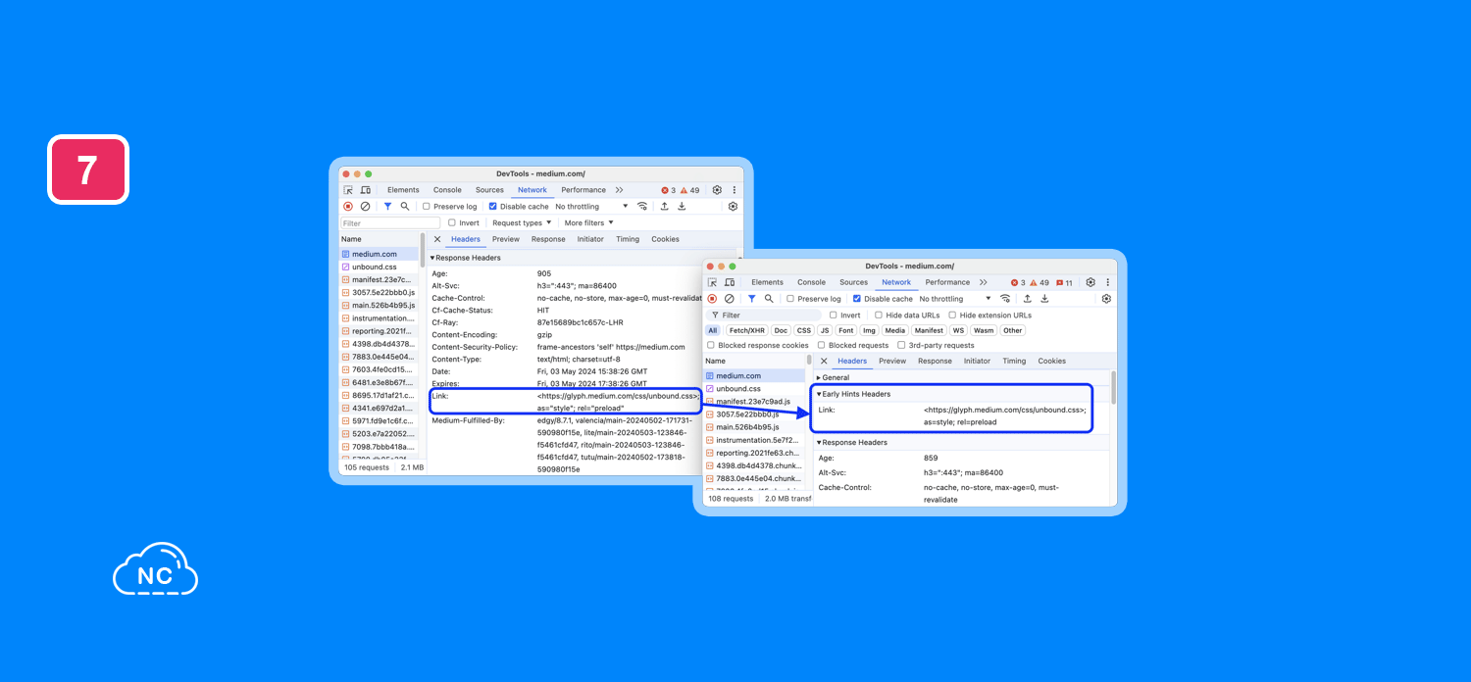
Task: Click import HAR upload icon in back window
Action: point(664,207)
